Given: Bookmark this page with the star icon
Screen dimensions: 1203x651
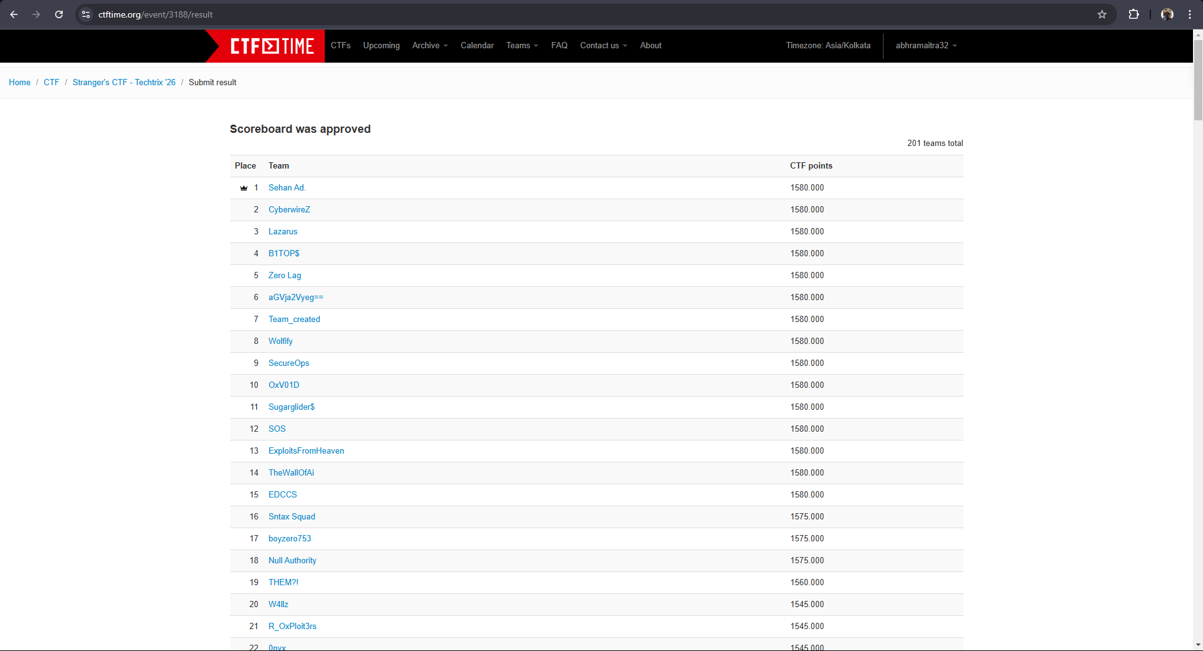Looking at the screenshot, I should (1101, 14).
